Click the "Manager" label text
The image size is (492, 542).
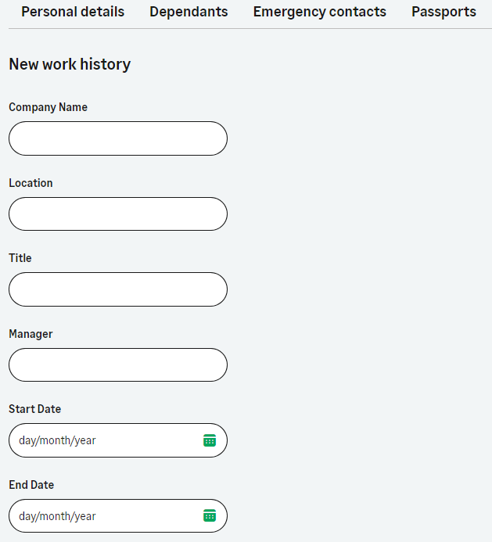coord(31,334)
